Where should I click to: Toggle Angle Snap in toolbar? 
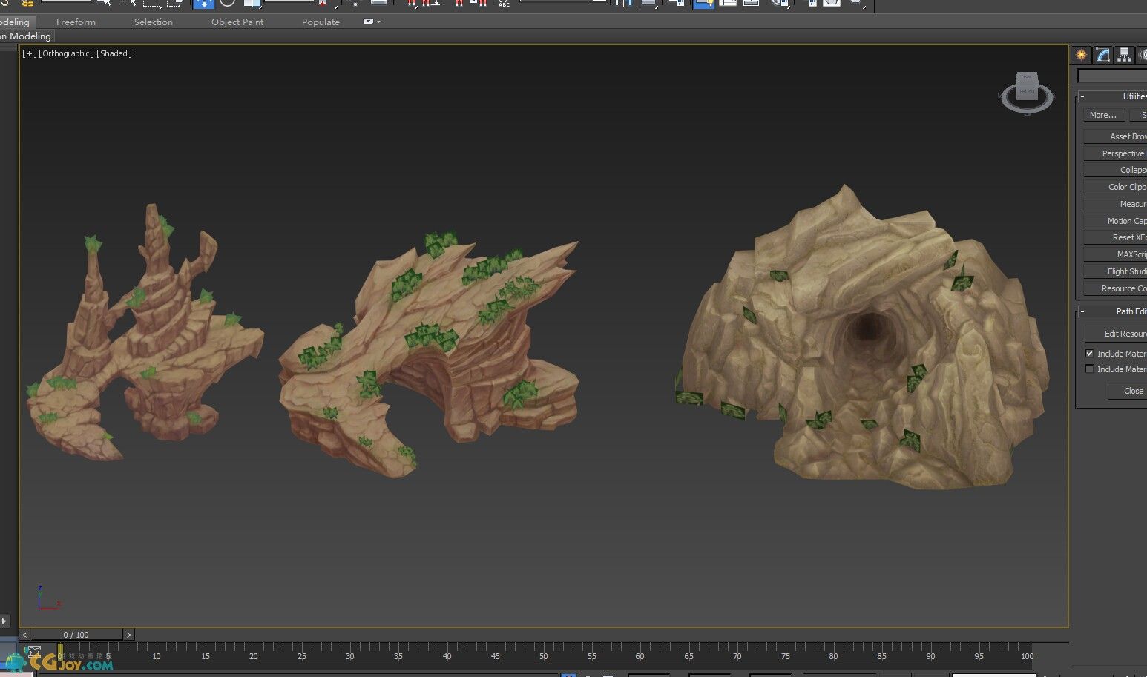tap(430, 4)
